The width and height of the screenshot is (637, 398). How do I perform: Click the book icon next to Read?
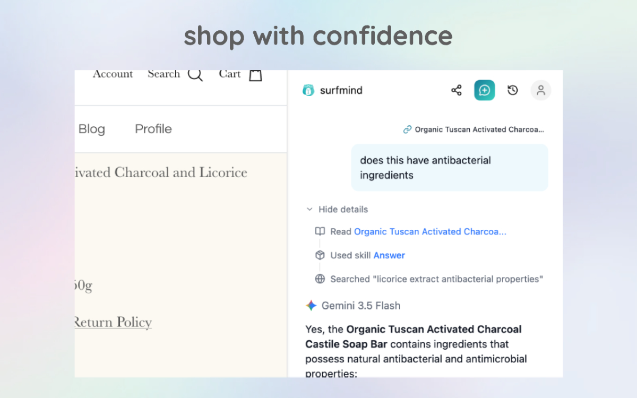tap(320, 231)
